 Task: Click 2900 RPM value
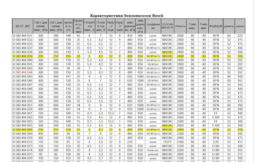coord(180,77)
